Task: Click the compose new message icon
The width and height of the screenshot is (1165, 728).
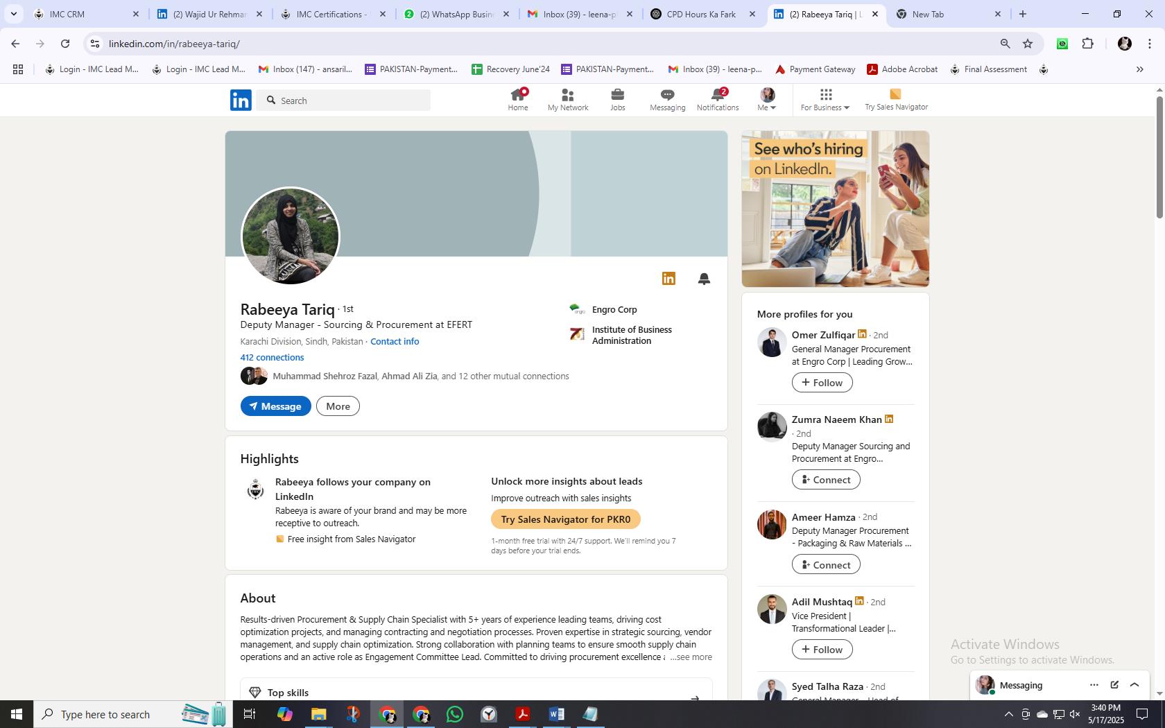Action: (1114, 685)
